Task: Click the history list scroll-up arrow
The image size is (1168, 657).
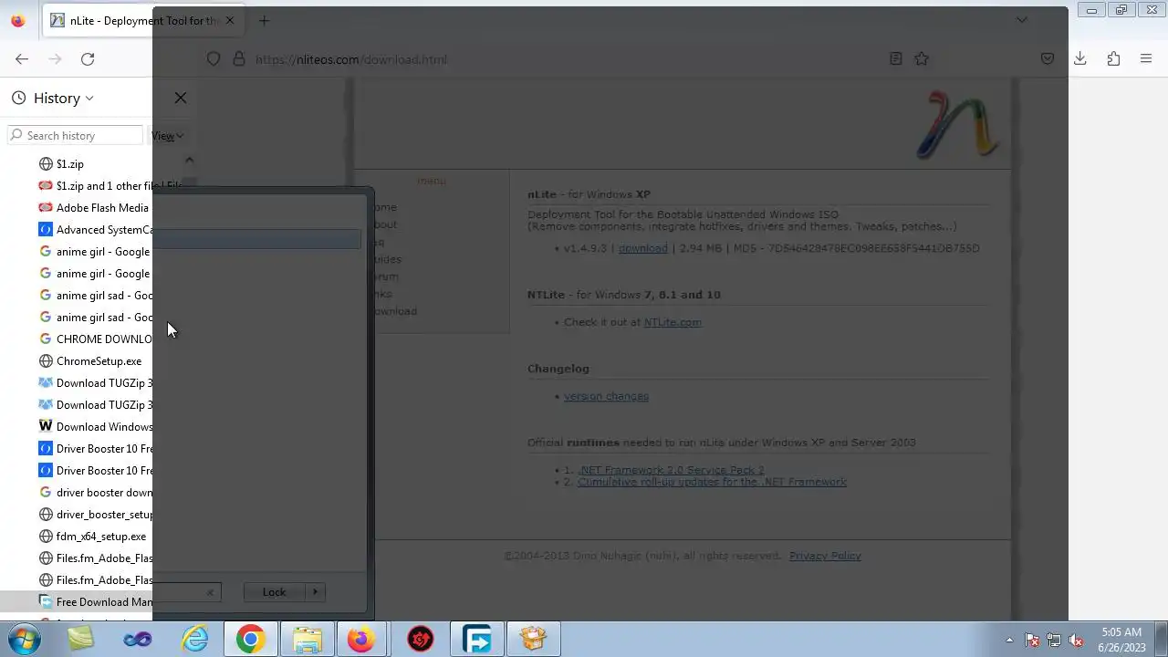Action: pos(189,161)
